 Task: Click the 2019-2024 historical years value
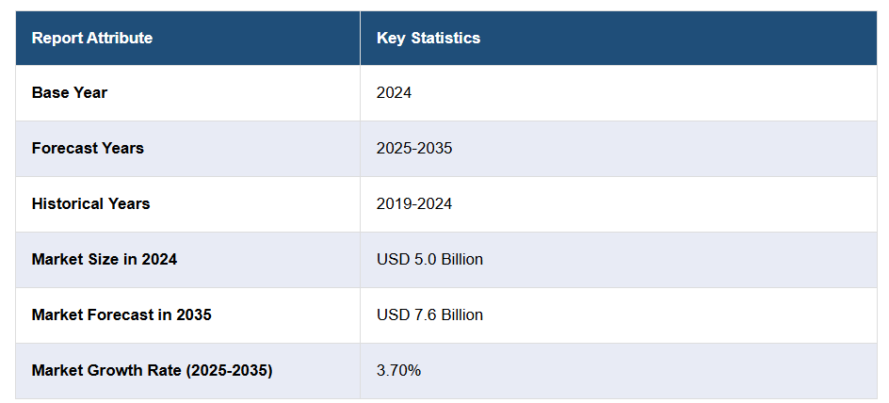click(x=414, y=204)
